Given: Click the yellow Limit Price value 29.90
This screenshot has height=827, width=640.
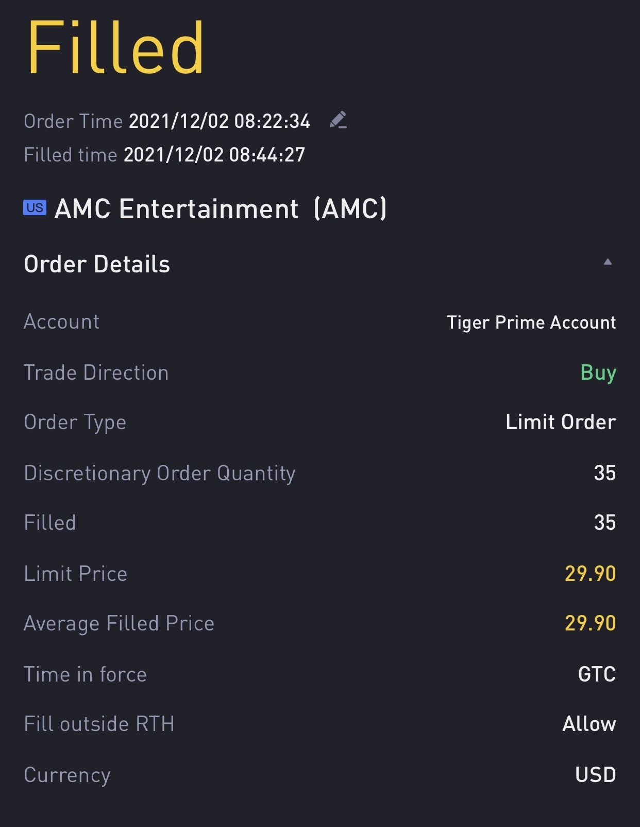Looking at the screenshot, I should coord(590,574).
